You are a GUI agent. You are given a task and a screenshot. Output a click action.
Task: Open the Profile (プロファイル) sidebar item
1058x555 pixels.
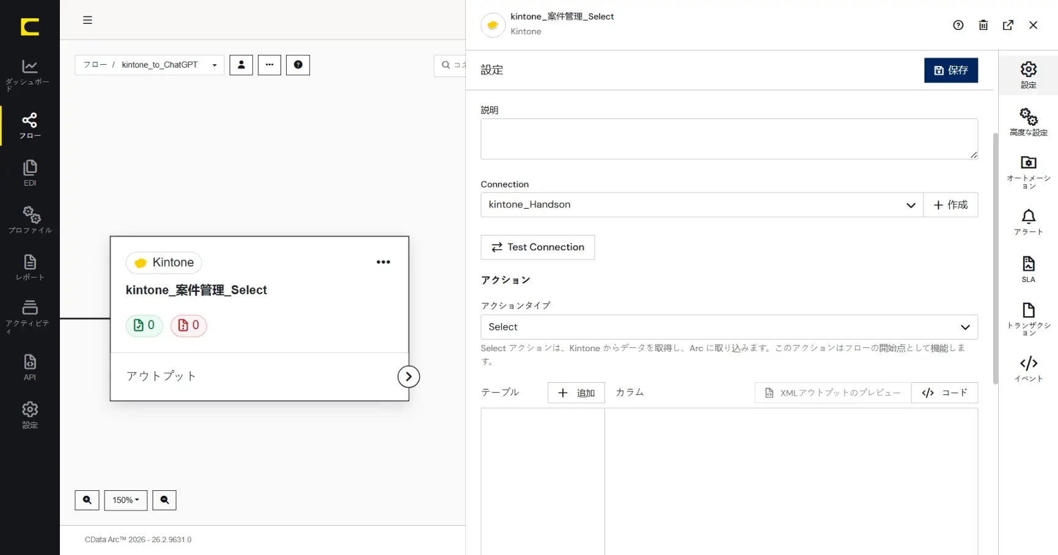(29, 220)
